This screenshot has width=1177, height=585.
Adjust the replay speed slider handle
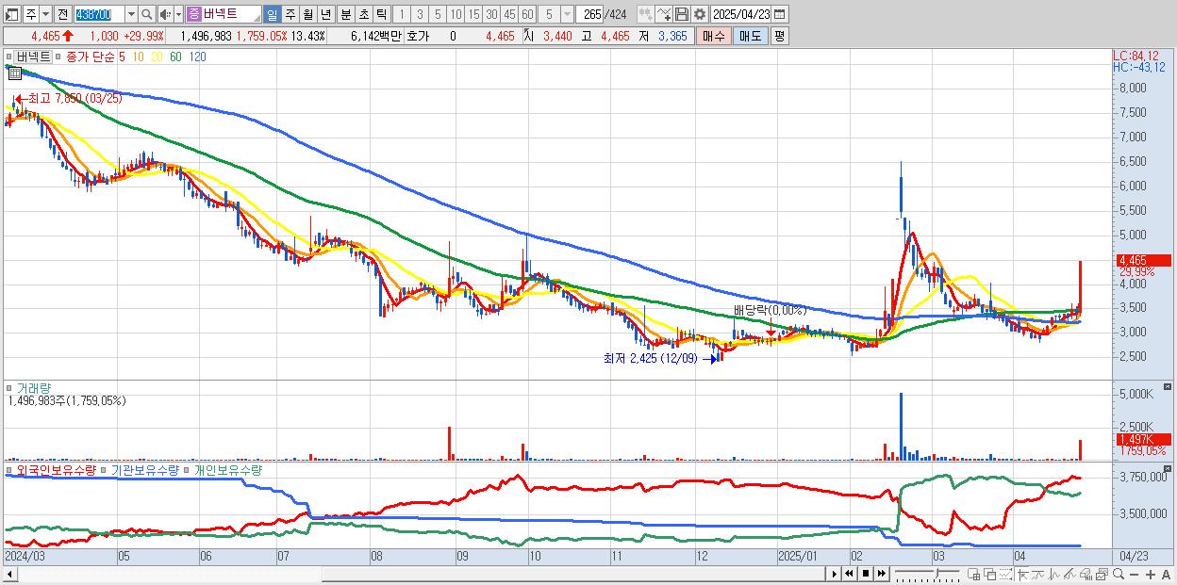937,574
